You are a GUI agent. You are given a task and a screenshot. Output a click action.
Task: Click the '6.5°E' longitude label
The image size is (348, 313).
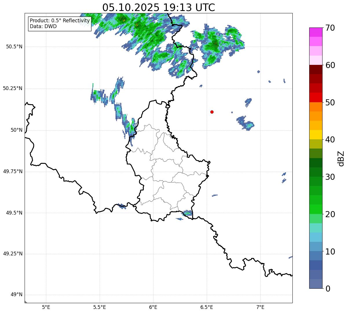point(207,307)
